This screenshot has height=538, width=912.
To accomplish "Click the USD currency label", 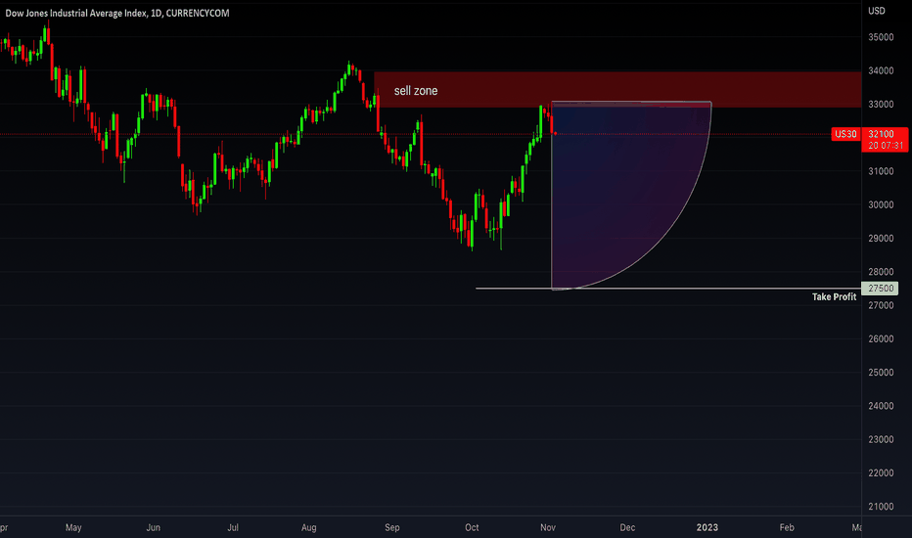I will coord(877,11).
